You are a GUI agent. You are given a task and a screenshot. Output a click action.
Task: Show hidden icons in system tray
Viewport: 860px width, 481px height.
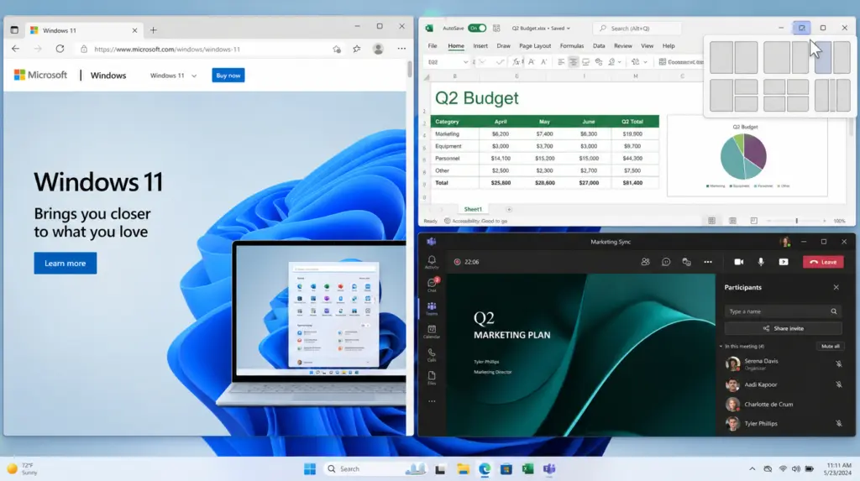[x=752, y=469]
